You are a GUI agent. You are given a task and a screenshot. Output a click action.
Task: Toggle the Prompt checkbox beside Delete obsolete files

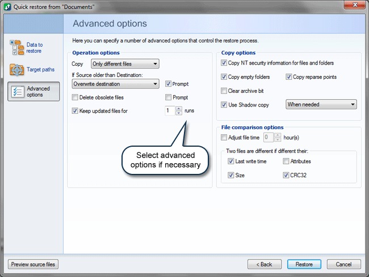168,97
